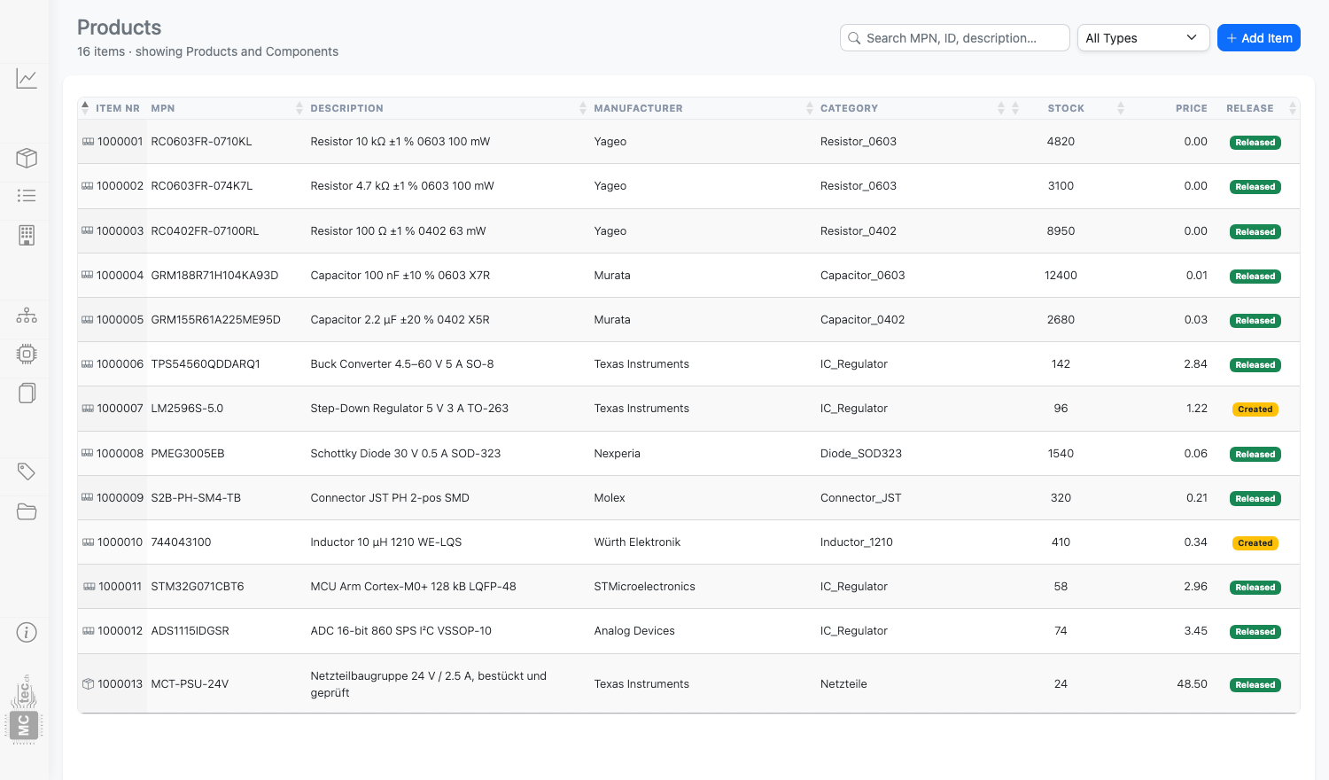Click description 'Resistor 100 Ω ±1 % 0402 63 mW'
The width and height of the screenshot is (1329, 780).
pyautogui.click(x=399, y=231)
